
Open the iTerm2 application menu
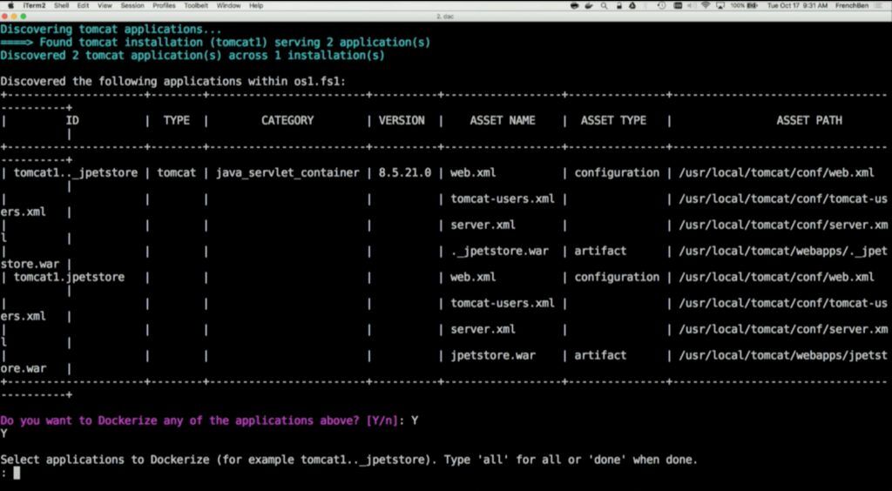point(34,5)
